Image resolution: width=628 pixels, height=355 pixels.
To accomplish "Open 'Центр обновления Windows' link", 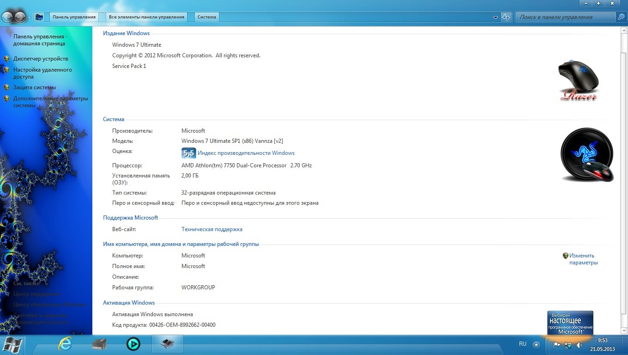I will [50, 305].
